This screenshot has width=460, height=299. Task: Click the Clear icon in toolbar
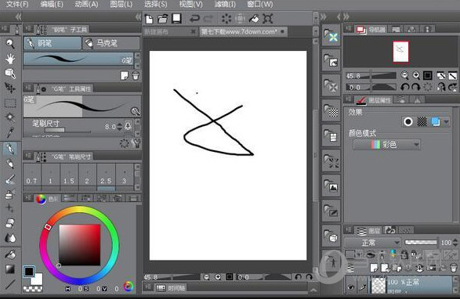point(226,19)
